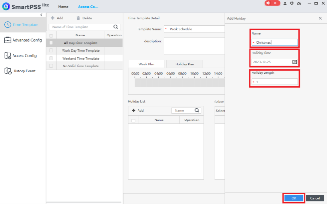The width and height of the screenshot is (327, 204).
Task: Open Advanced Config section
Action: [23, 40]
